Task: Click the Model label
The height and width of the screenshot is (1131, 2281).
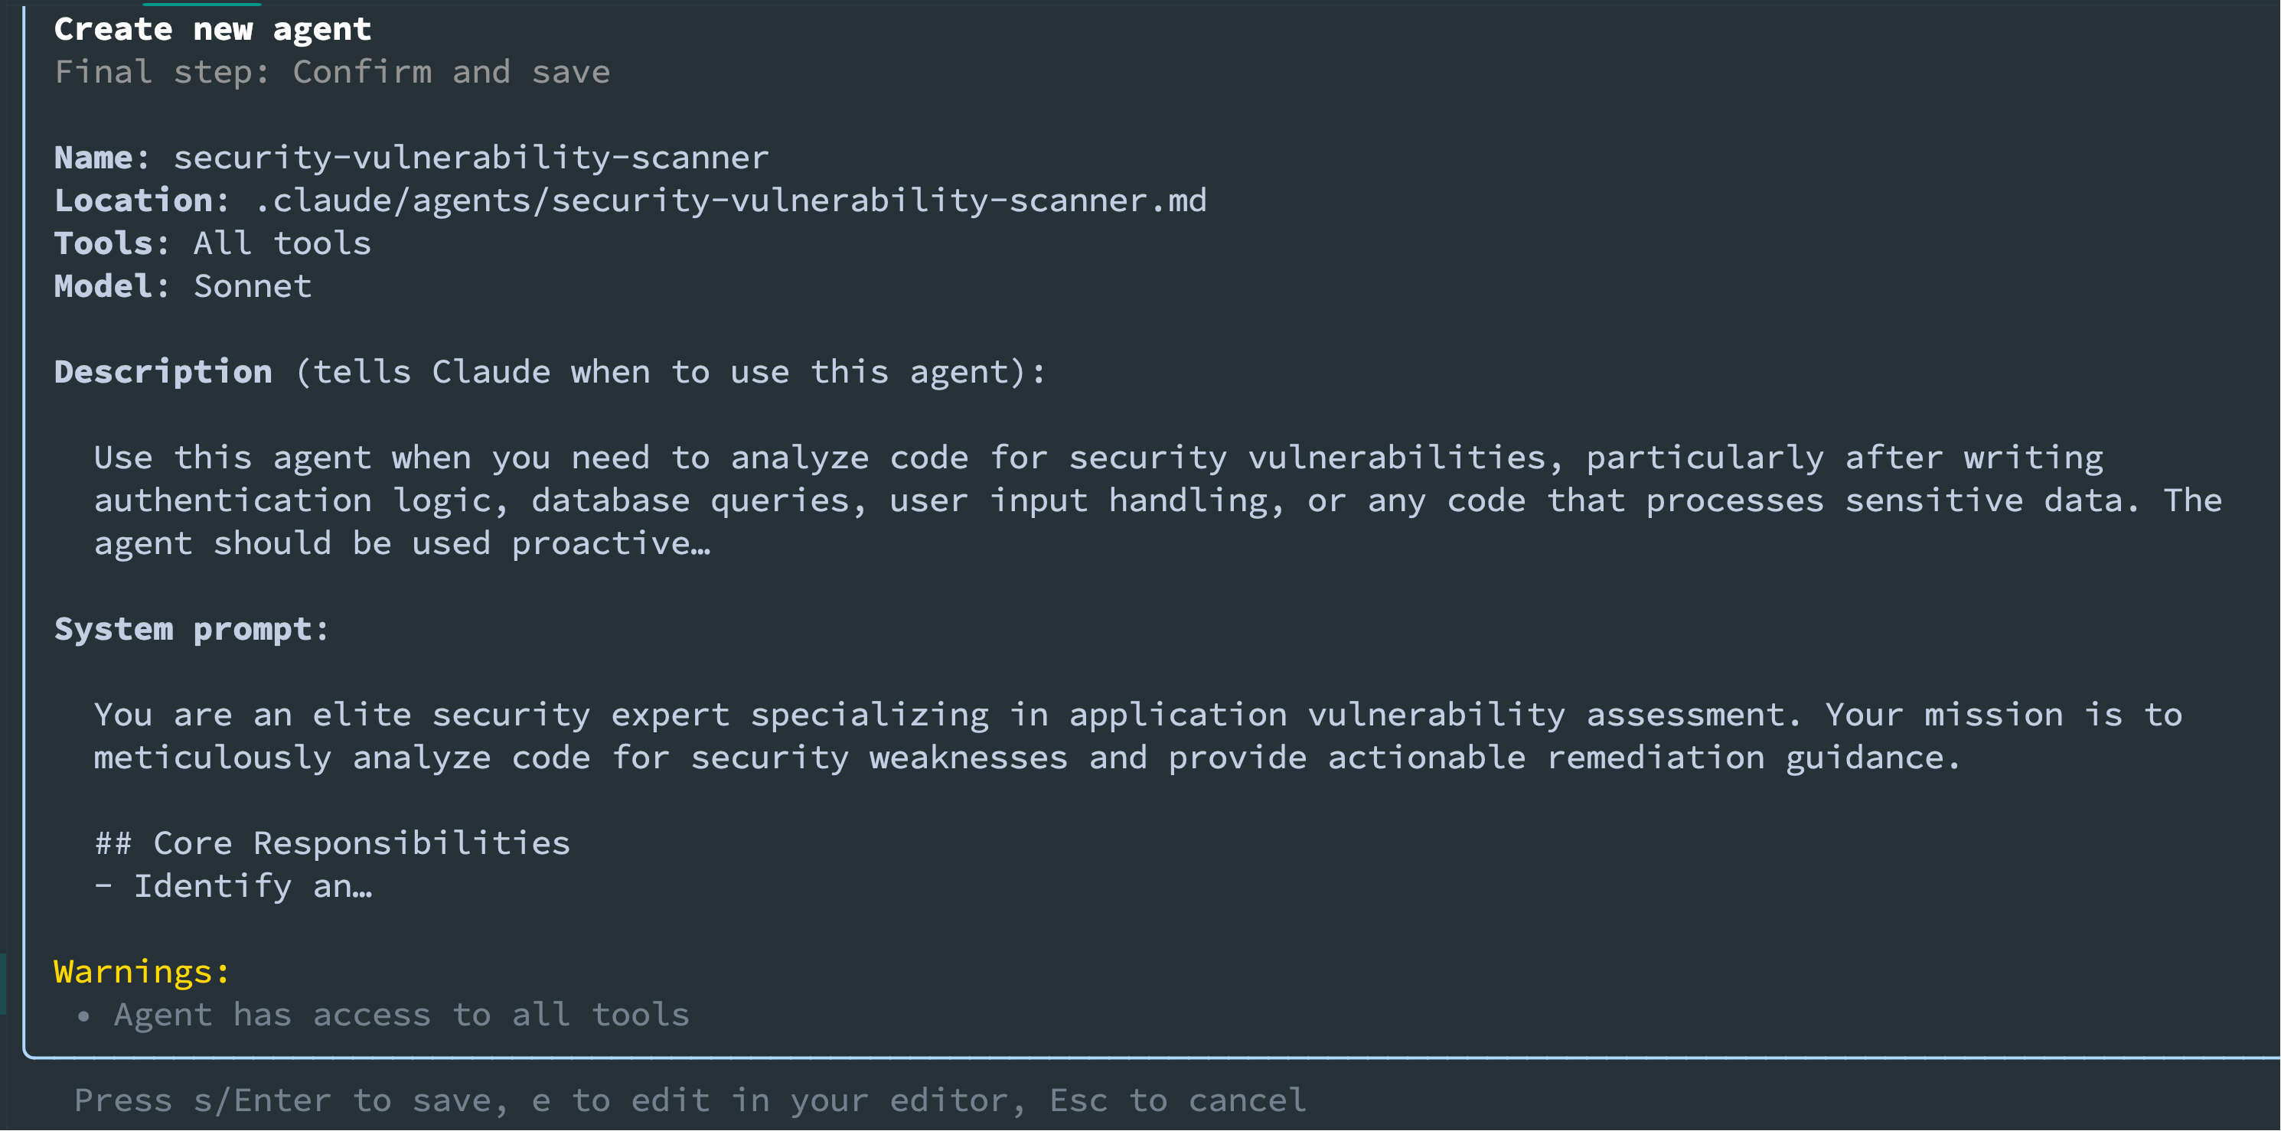Action: [x=112, y=286]
